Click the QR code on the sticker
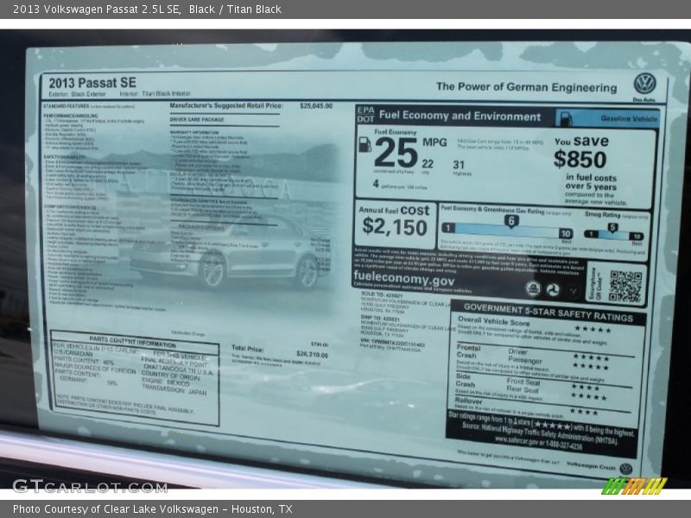The image size is (691, 518). click(624, 286)
